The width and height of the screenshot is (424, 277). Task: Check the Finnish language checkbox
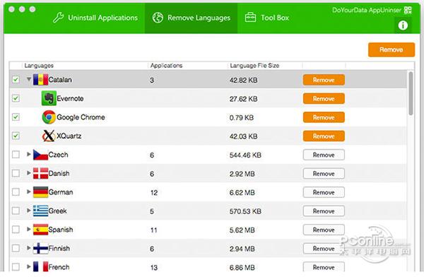point(16,248)
